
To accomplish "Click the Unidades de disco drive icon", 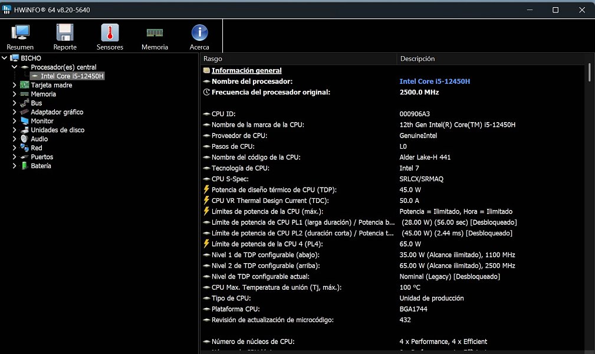I will pos(24,130).
